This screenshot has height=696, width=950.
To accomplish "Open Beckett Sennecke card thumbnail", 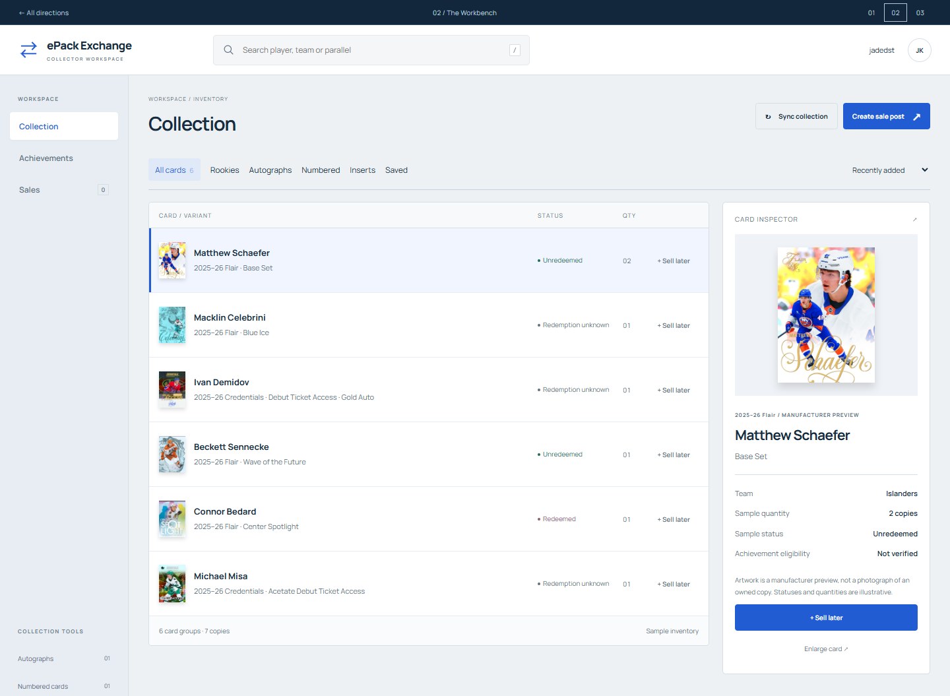I will (172, 454).
